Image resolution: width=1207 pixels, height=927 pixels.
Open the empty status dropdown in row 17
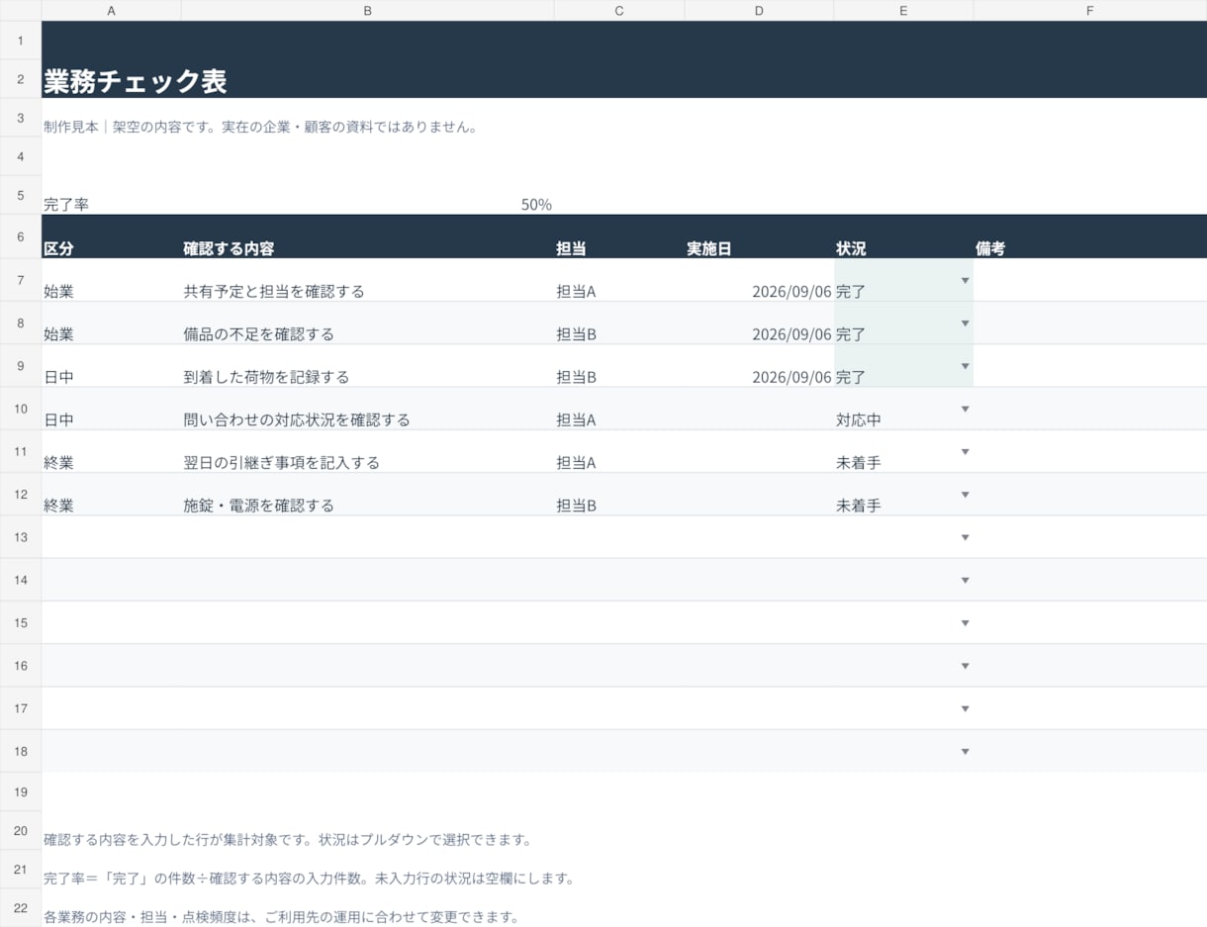click(x=965, y=709)
